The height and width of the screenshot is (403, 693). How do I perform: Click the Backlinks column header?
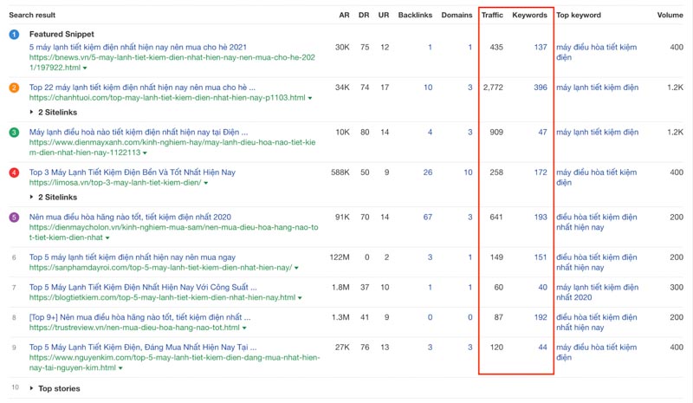click(415, 15)
